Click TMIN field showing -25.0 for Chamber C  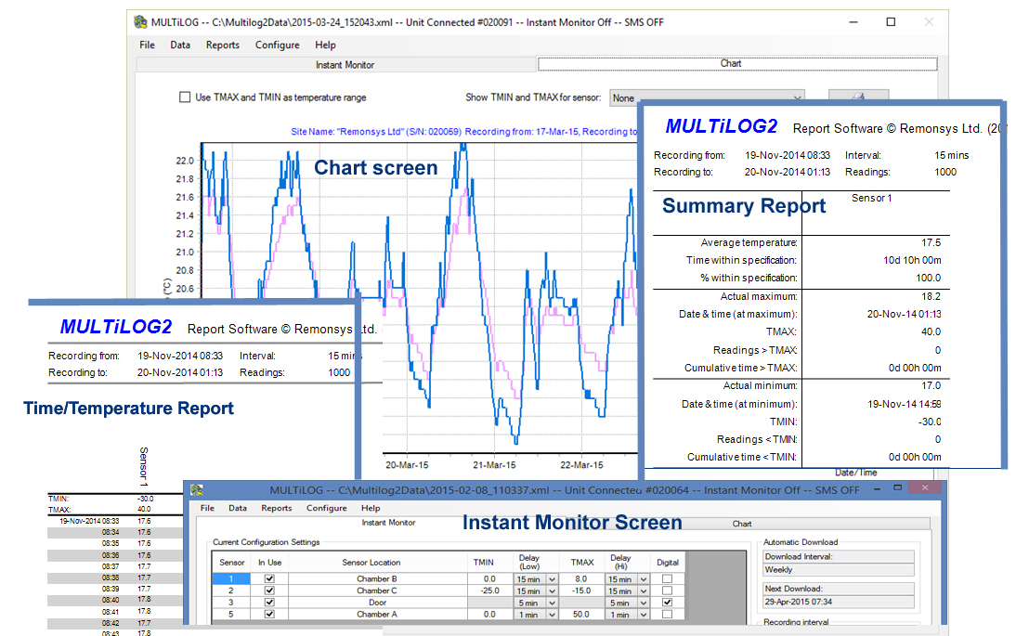[x=489, y=591]
